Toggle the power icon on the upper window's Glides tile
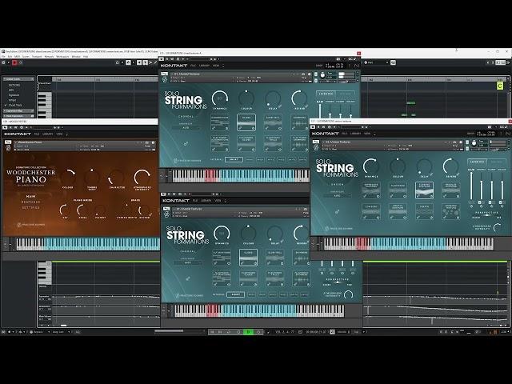 coord(253,129)
